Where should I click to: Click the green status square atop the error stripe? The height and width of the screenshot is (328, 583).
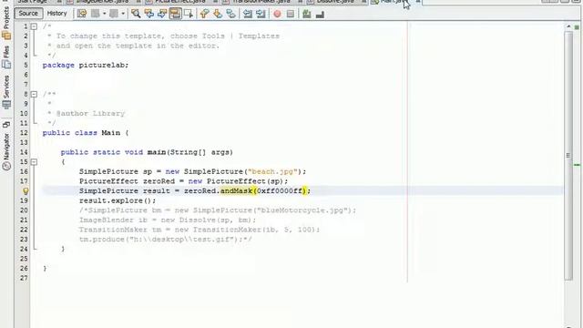pos(577,27)
